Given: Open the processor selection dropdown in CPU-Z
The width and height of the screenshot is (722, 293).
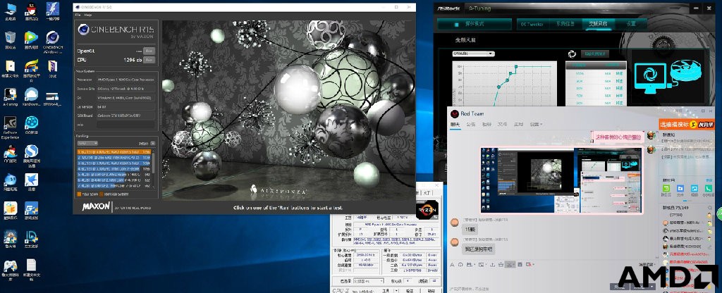Looking at the screenshot, I should point(368,280).
